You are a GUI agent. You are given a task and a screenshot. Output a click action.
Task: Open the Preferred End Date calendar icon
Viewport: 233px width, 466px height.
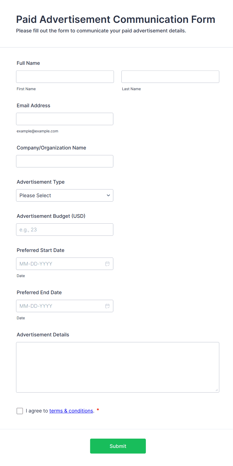[107, 306]
